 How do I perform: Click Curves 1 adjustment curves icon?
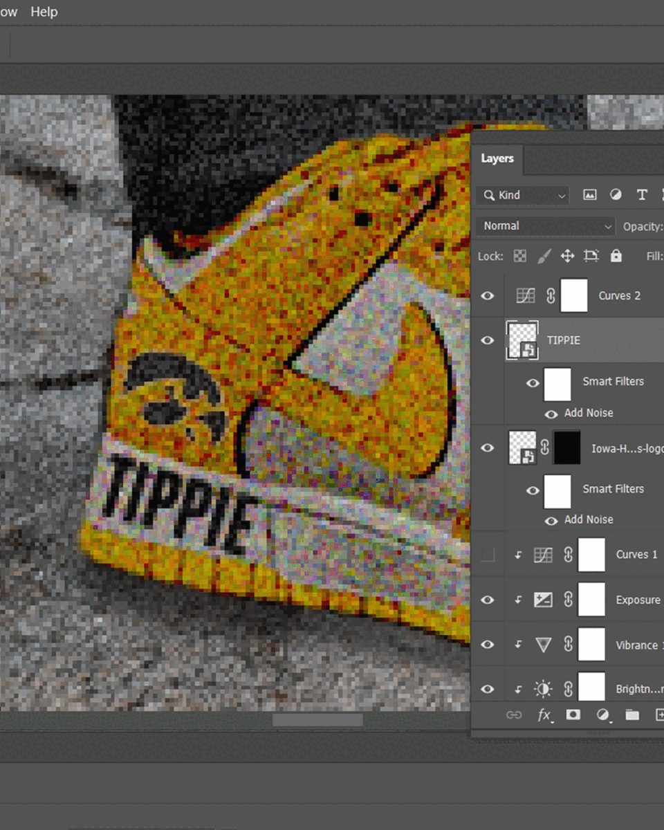point(543,555)
